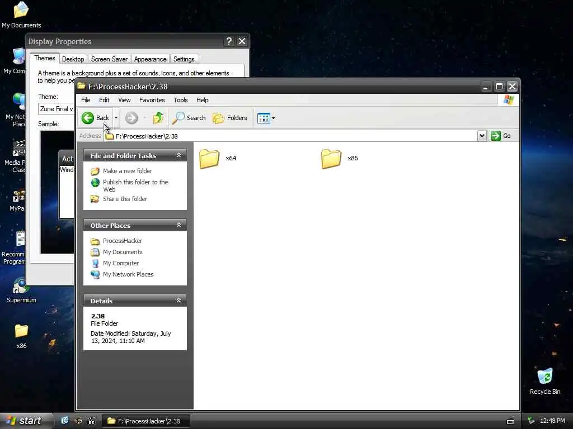
Task: Click the keyboard icon in system tray
Action: 510,421
